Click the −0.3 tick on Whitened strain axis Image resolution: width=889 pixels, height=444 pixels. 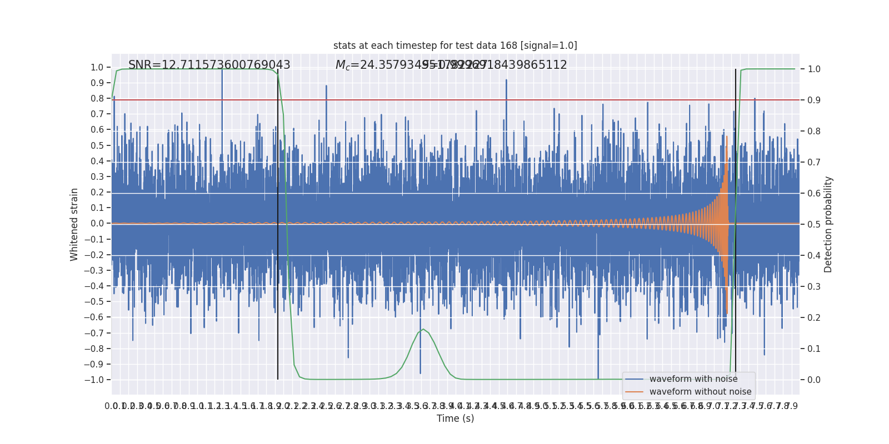pyautogui.click(x=94, y=270)
